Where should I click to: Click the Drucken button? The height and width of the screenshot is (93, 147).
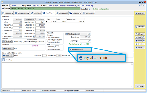coord(139,41)
